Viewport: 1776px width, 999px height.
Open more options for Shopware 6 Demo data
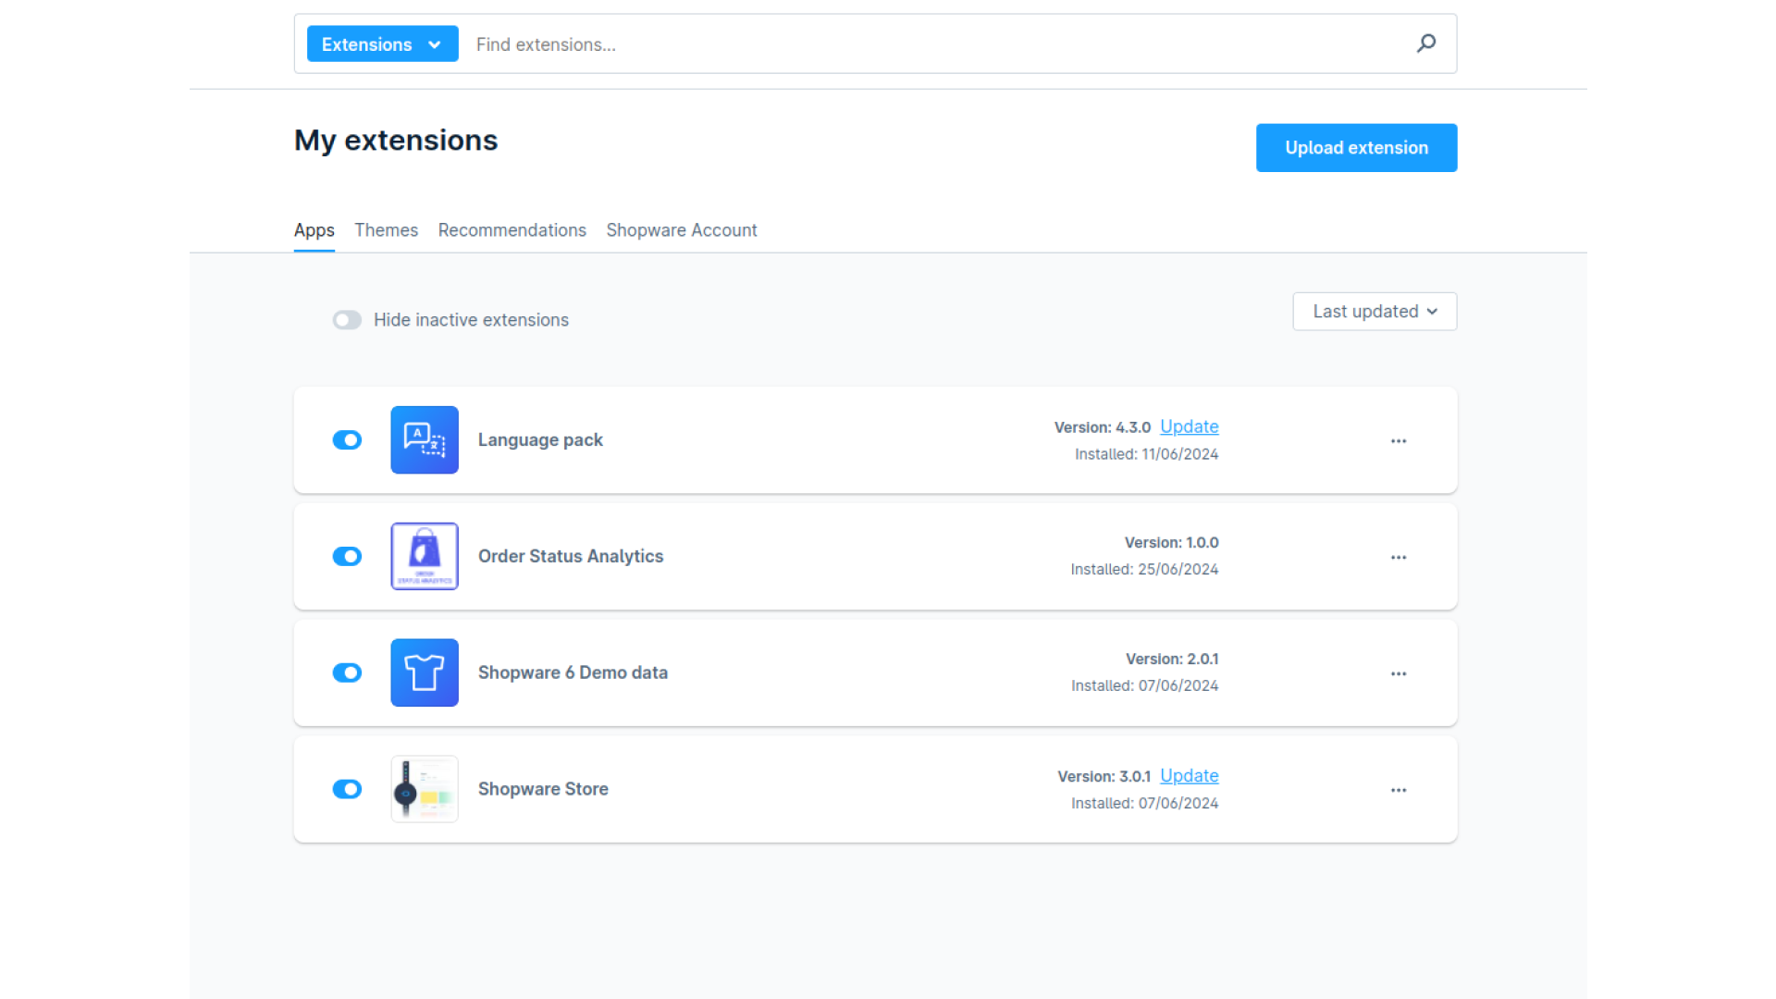tap(1399, 674)
